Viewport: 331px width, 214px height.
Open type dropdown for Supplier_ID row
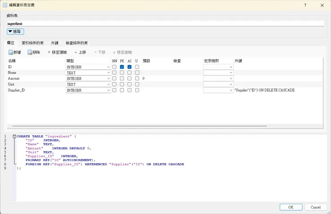pyautogui.click(x=88, y=90)
